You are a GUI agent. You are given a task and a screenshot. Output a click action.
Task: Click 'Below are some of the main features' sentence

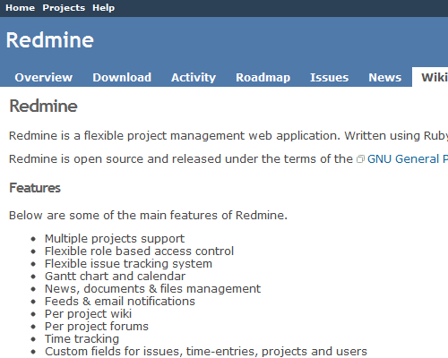[148, 216]
